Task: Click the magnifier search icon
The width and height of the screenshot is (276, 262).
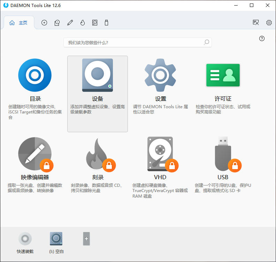Action: point(206,42)
